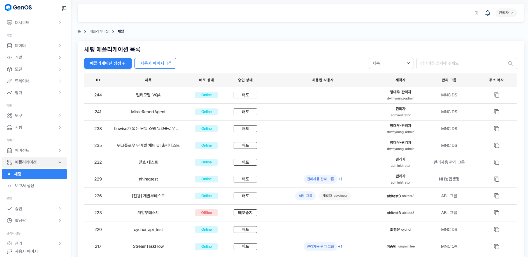Collapse the sidebar using the top toggle icon
528x257 pixels.
pos(64,8)
